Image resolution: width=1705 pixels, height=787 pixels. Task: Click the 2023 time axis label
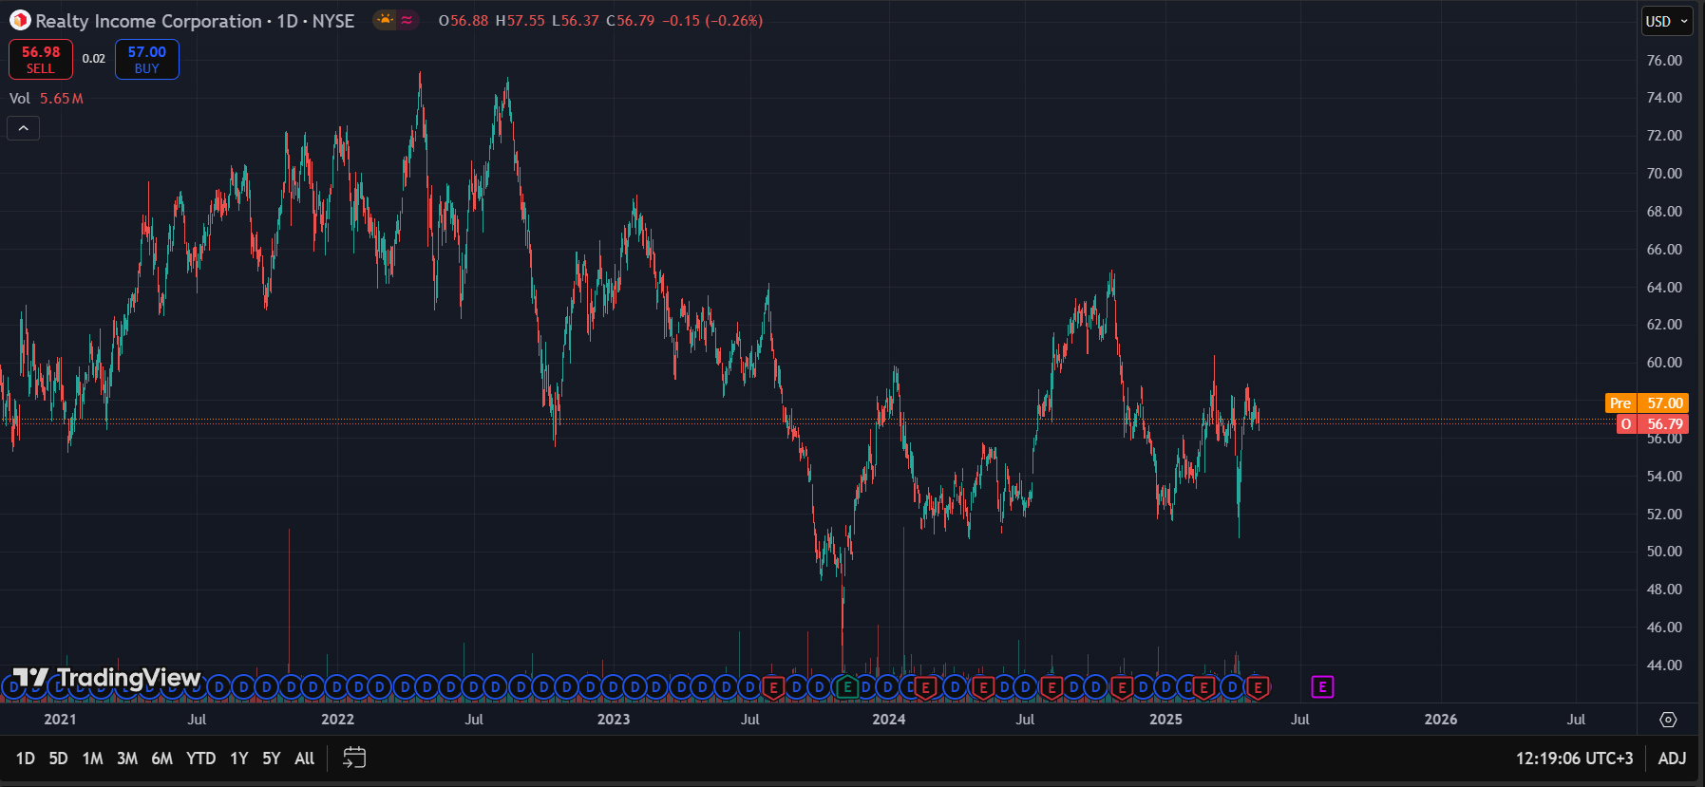click(x=614, y=720)
